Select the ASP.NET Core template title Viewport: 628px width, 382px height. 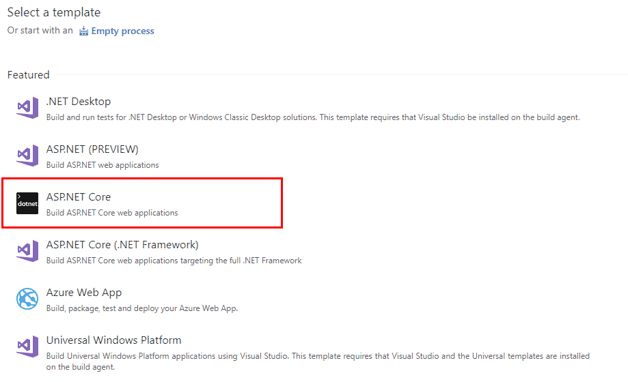(79, 197)
